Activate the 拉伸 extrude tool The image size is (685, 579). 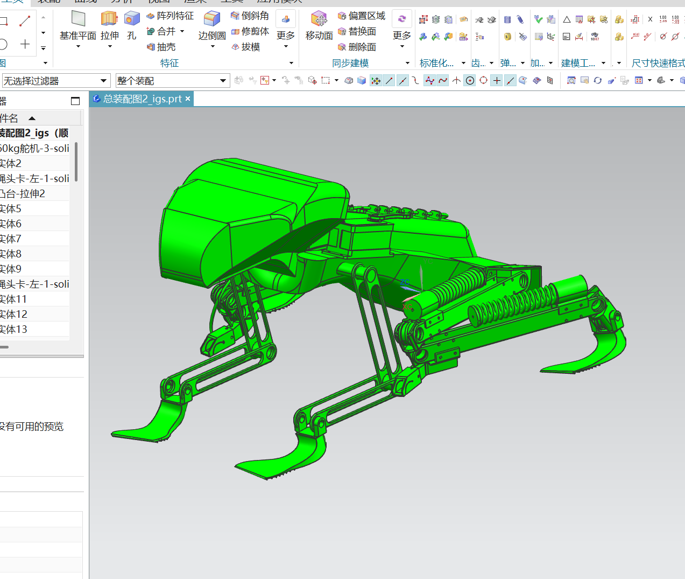tap(109, 26)
